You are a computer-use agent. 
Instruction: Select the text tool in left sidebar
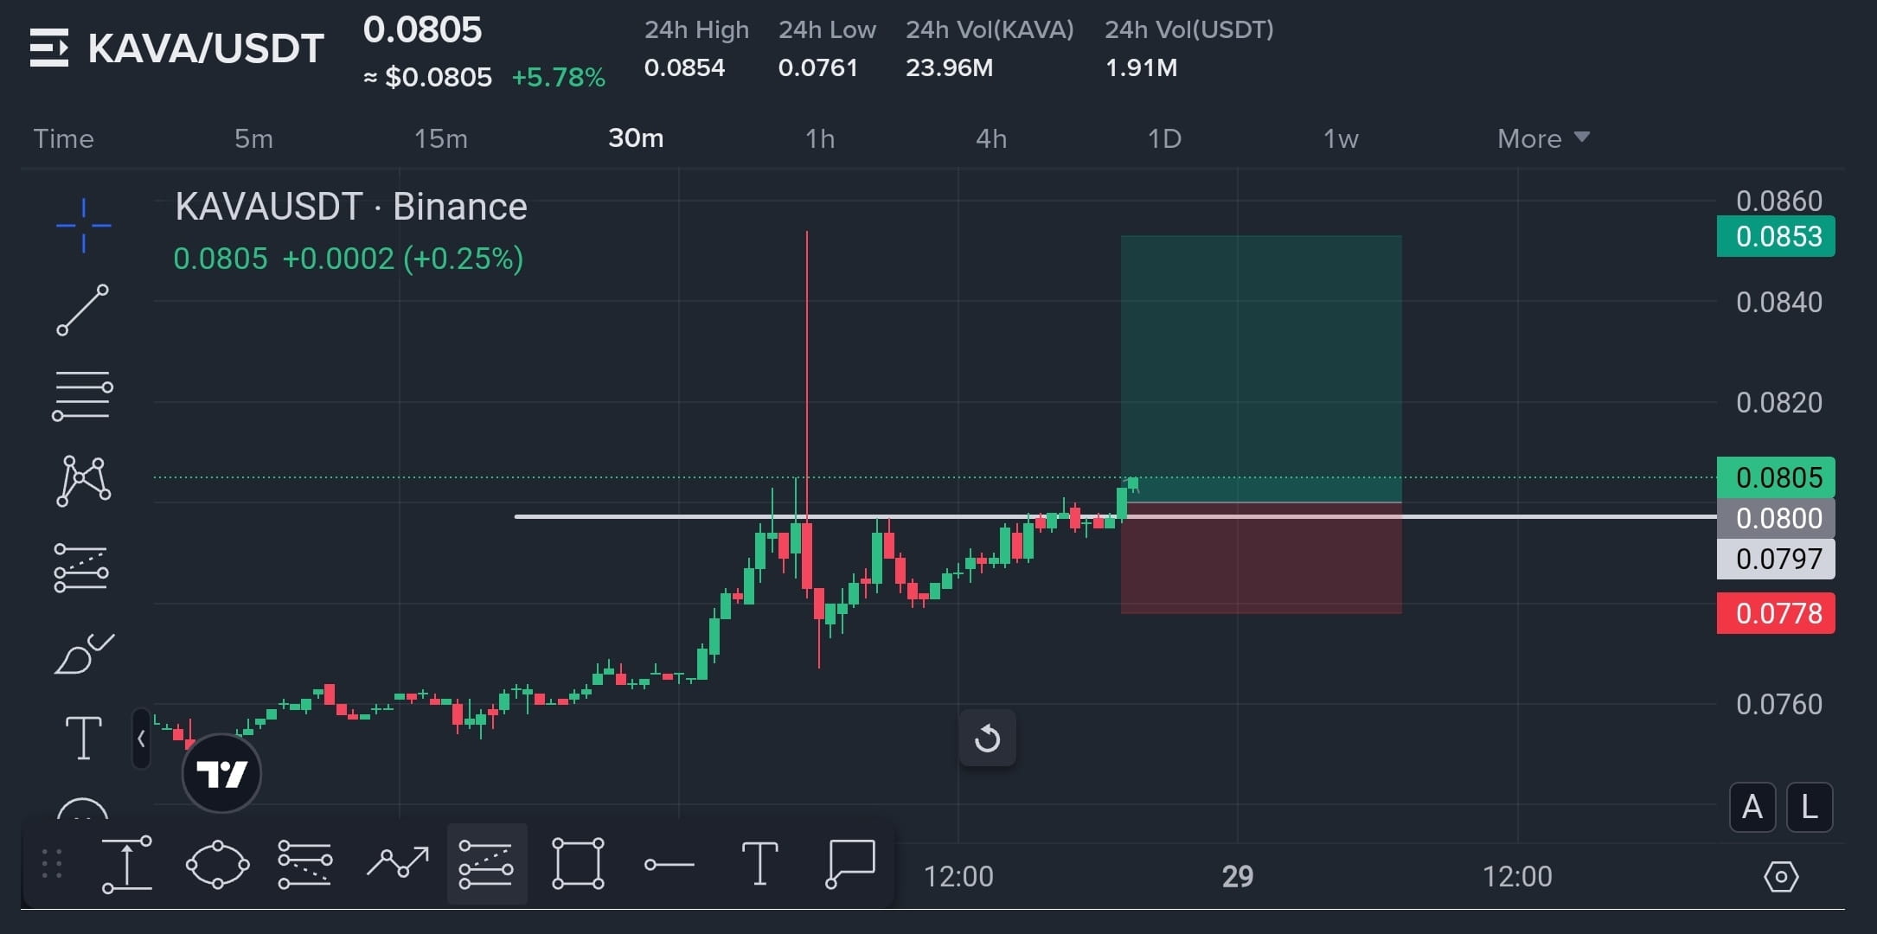click(x=83, y=738)
